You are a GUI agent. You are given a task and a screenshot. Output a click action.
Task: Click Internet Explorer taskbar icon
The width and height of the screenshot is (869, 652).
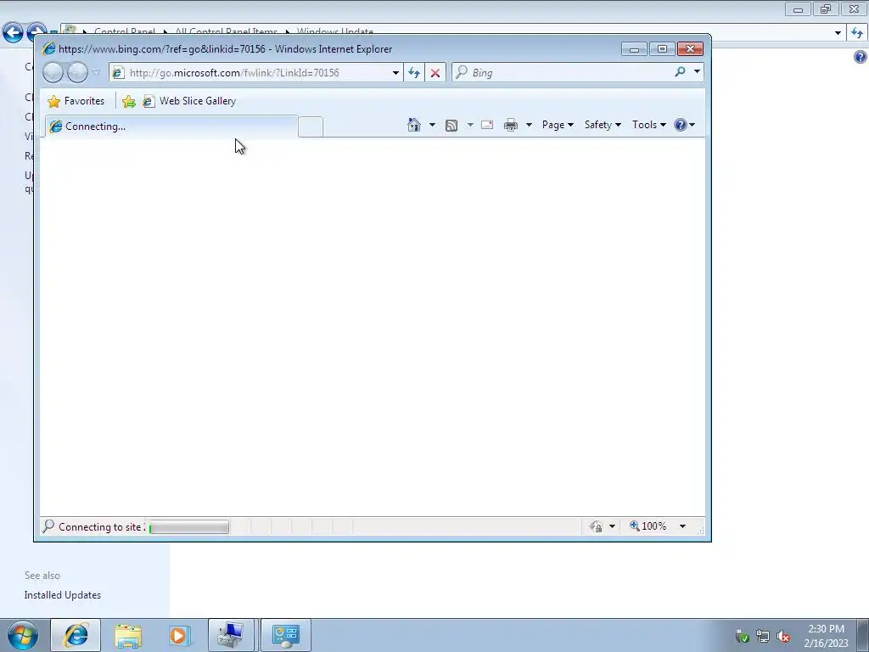point(76,635)
